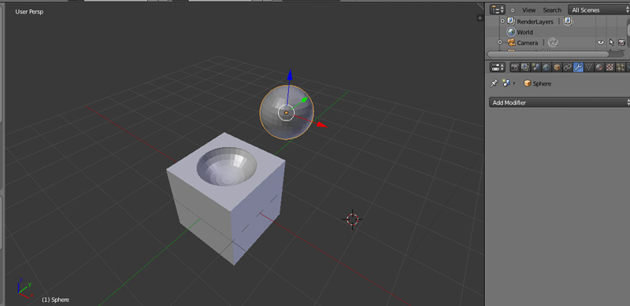This screenshot has width=630, height=306.
Task: Pin the properties context with pushpin
Action: click(x=495, y=83)
